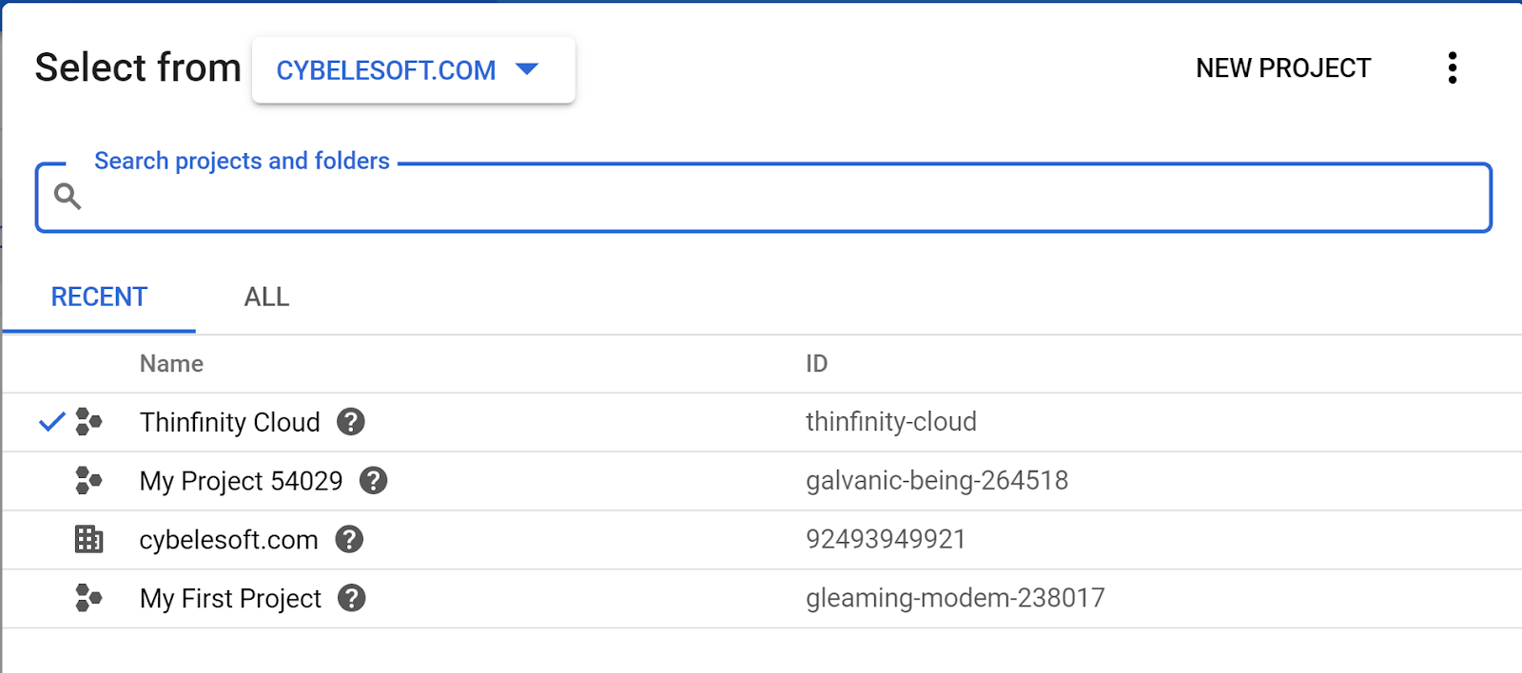Screen dimensions: 1522x673
Task: Switch to the ALL tab
Action: pyautogui.click(x=265, y=297)
